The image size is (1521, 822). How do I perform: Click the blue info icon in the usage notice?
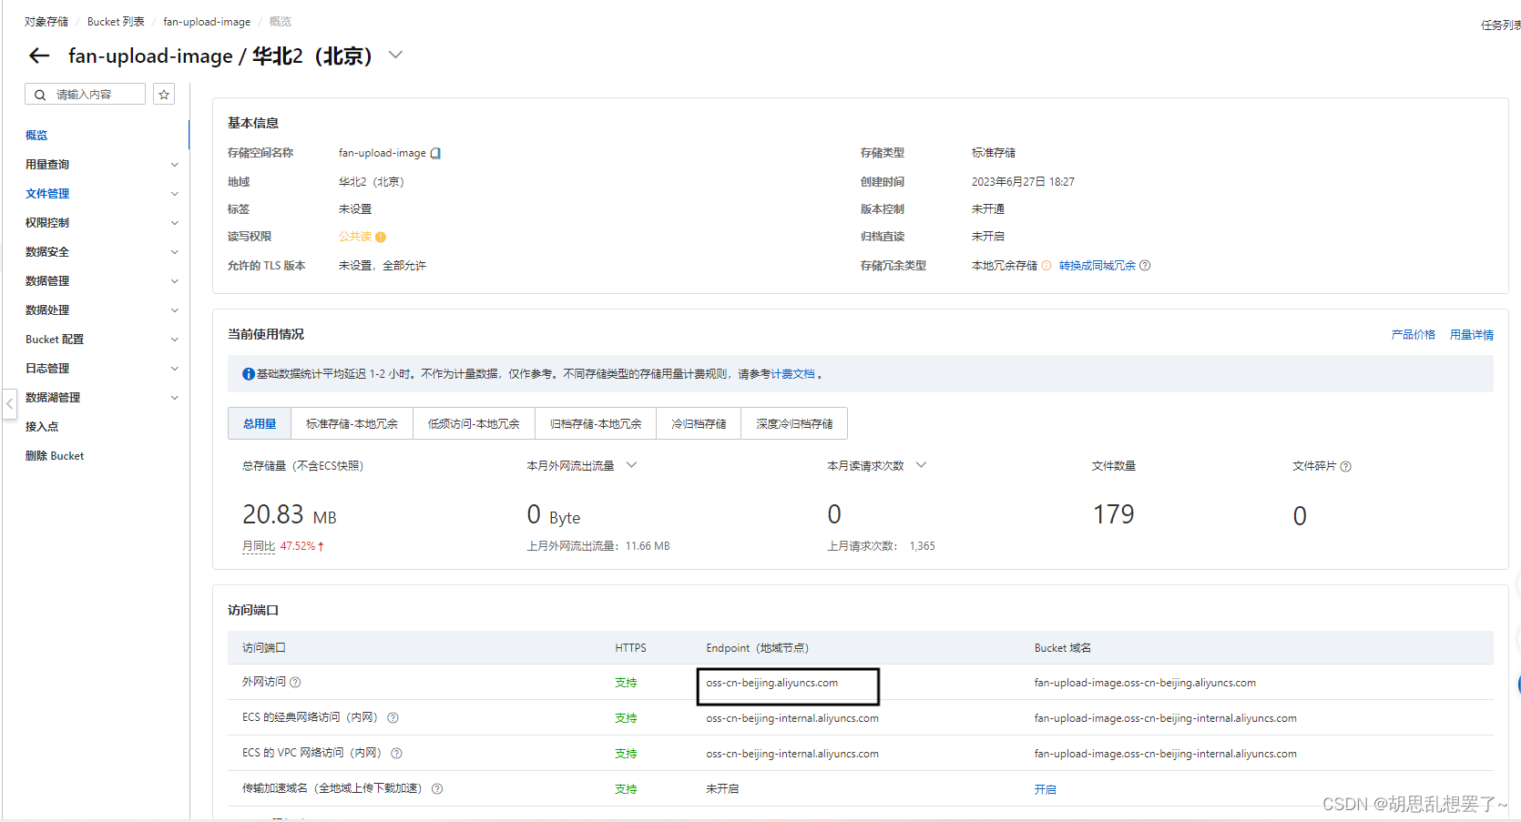click(x=249, y=374)
